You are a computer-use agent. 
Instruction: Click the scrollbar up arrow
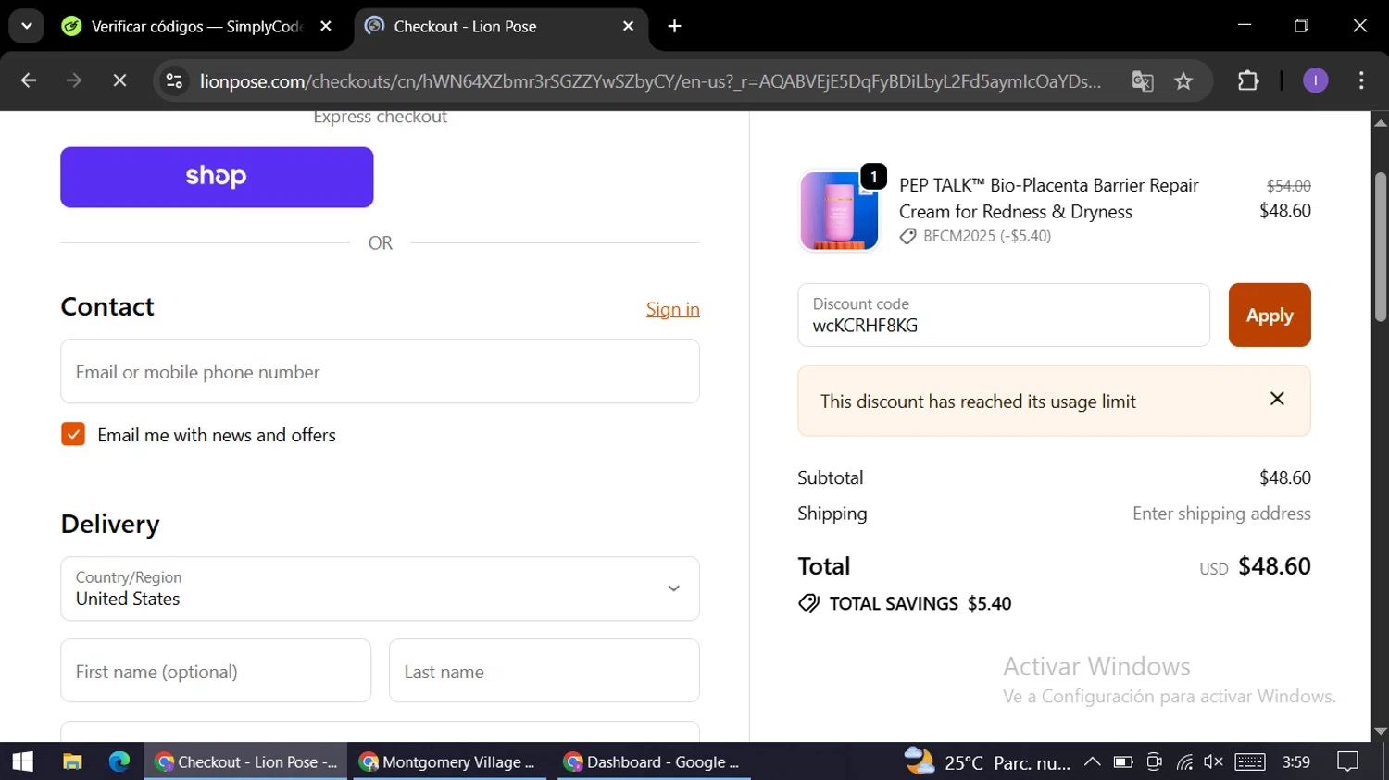pyautogui.click(x=1381, y=122)
